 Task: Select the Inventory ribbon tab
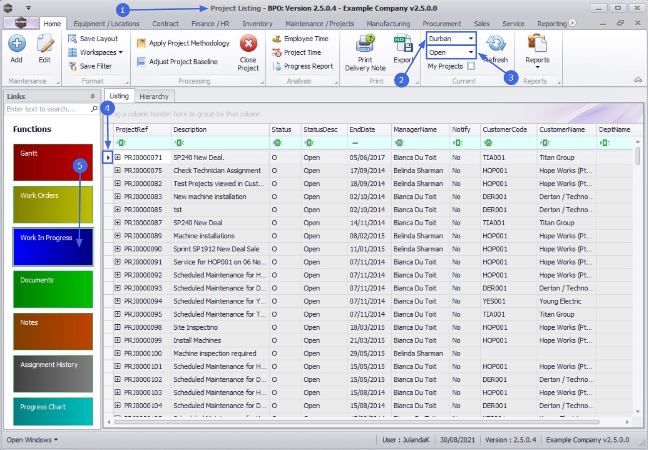(257, 23)
